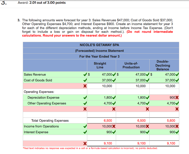The height and width of the screenshot is (154, 189).
Task: Click the green checkmark beside Cost of Goods Sold label
Action: point(85,80)
